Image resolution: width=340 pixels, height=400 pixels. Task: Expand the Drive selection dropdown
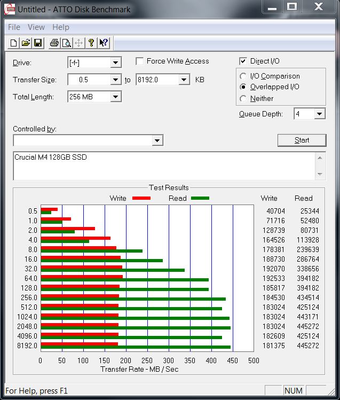point(116,63)
